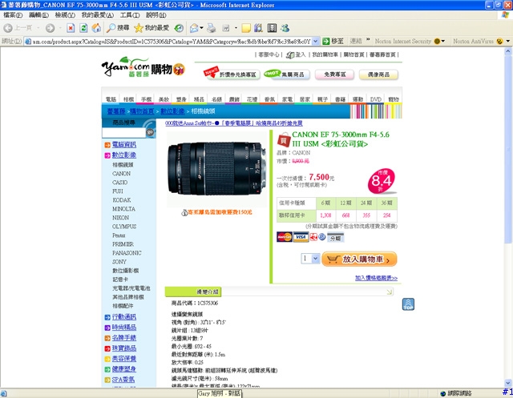
Task: Open the Gary 旭明 - 對話 taskbar window
Action: tap(219, 393)
